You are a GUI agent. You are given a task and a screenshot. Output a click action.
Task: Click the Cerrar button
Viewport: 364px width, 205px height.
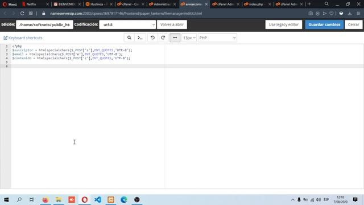[354, 24]
